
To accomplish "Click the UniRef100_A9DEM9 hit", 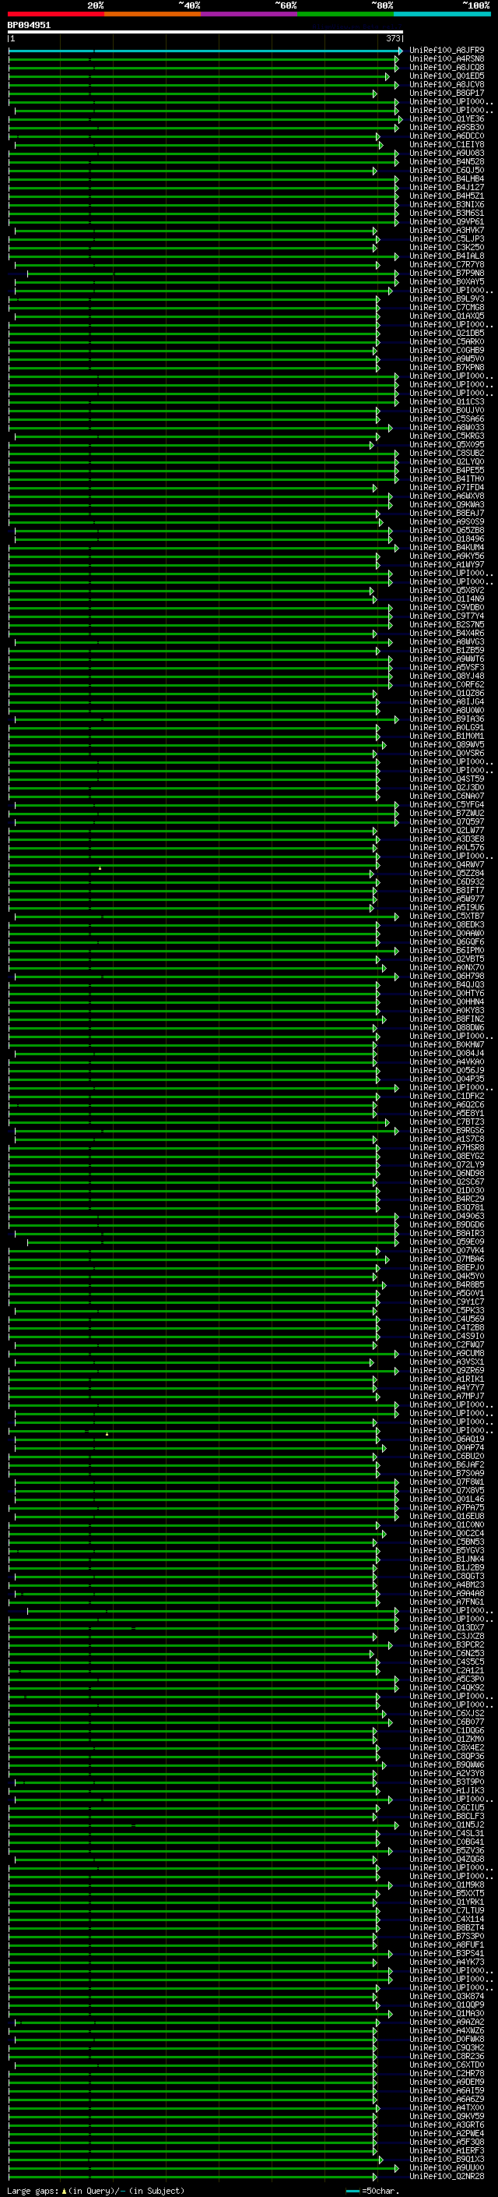I will click(446, 2081).
